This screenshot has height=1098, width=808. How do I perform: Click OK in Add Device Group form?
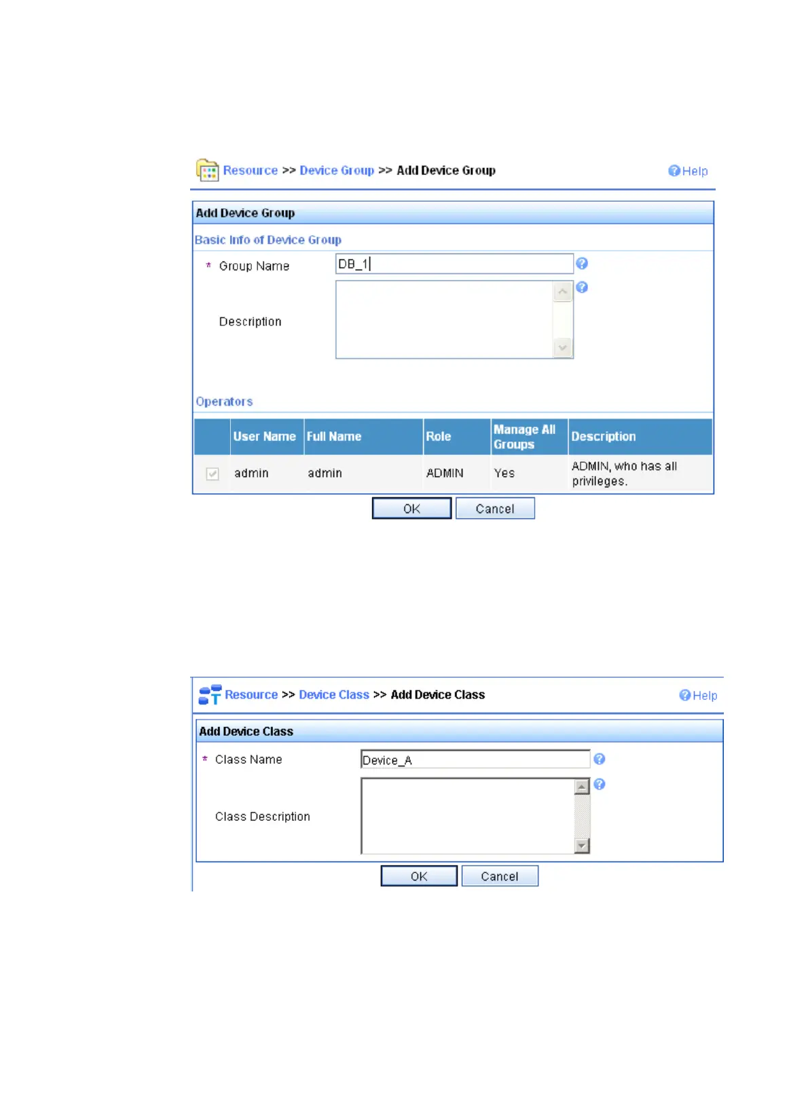pos(411,508)
